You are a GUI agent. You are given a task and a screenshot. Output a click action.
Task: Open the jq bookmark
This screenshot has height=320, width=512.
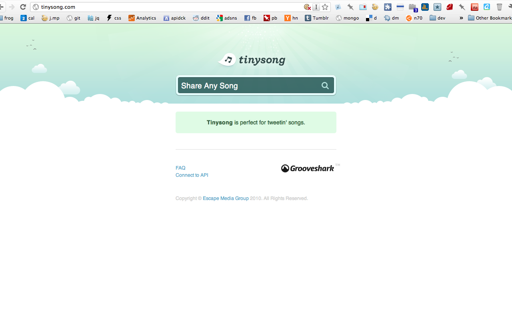(x=93, y=18)
